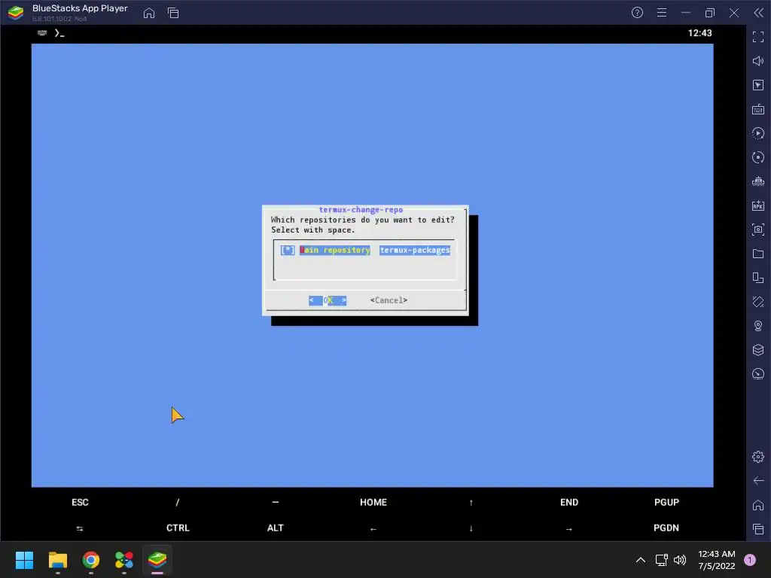Toggle the ALT modifier key
Screen dimensions: 771x578
[276, 528]
